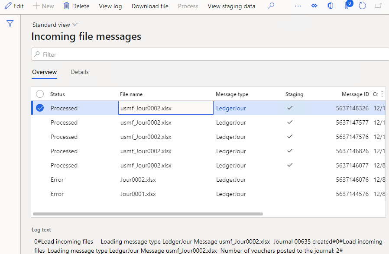Click the Office app icon
The image size is (389, 254).
click(x=331, y=6)
